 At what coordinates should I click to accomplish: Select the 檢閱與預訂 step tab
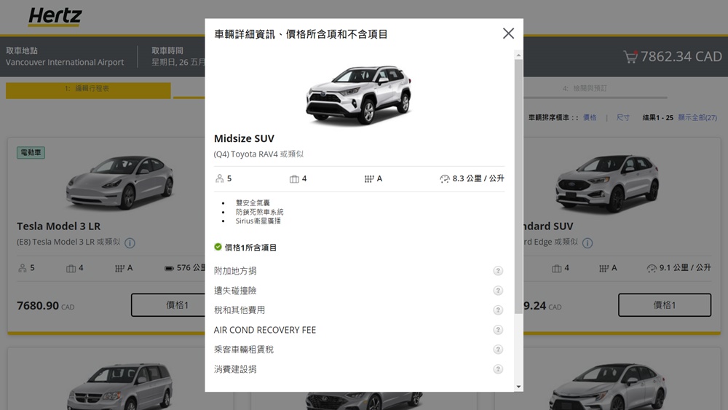pyautogui.click(x=585, y=89)
